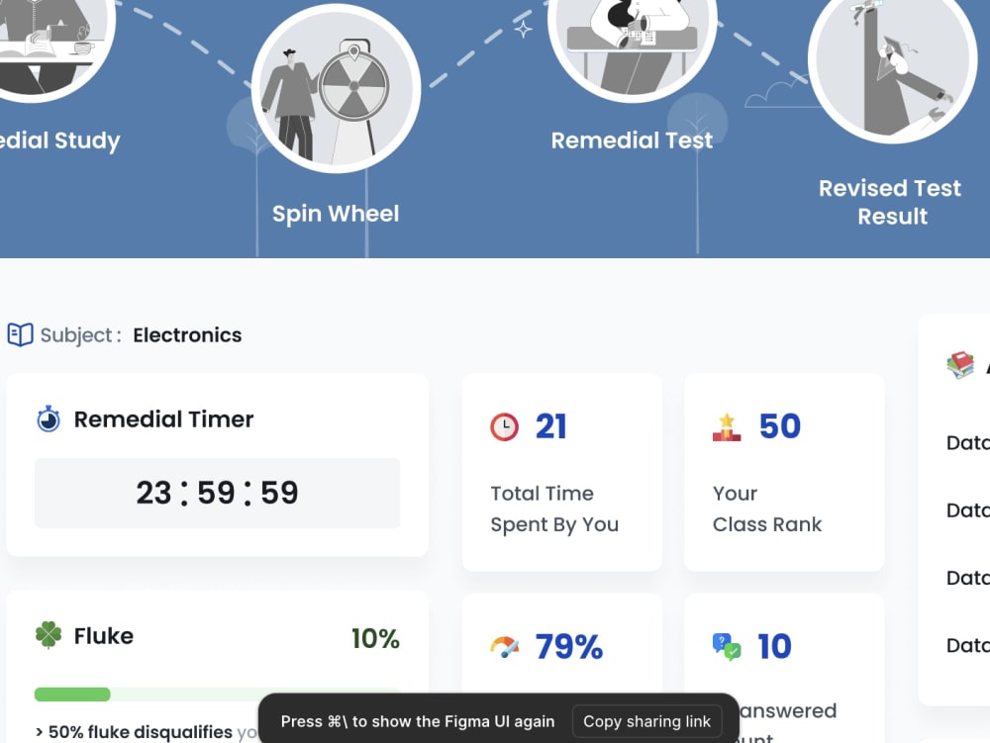Click the 21 total time value
The width and height of the screenshot is (990, 743).
coord(551,426)
